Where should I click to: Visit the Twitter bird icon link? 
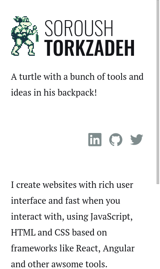[x=137, y=139]
